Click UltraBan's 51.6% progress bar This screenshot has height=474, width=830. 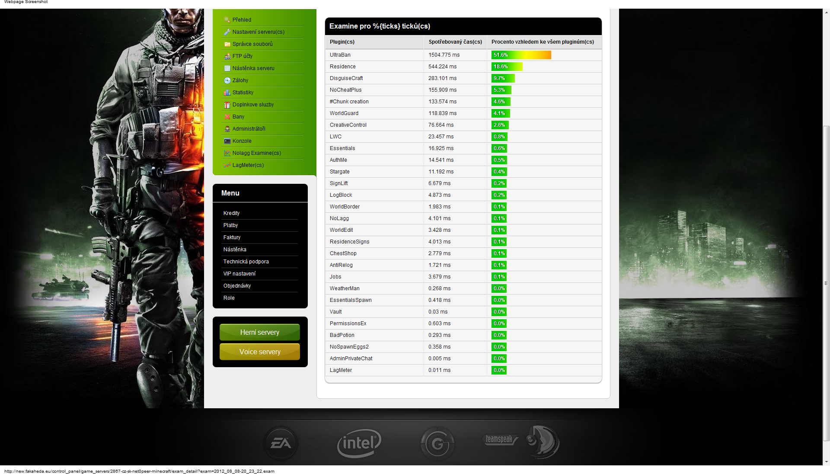521,55
